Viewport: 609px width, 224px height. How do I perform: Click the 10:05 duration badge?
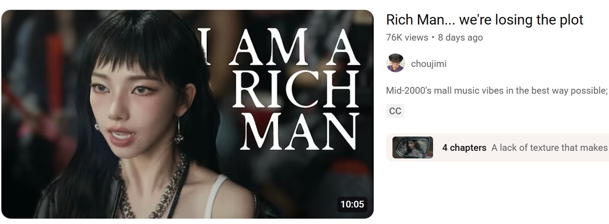352,204
